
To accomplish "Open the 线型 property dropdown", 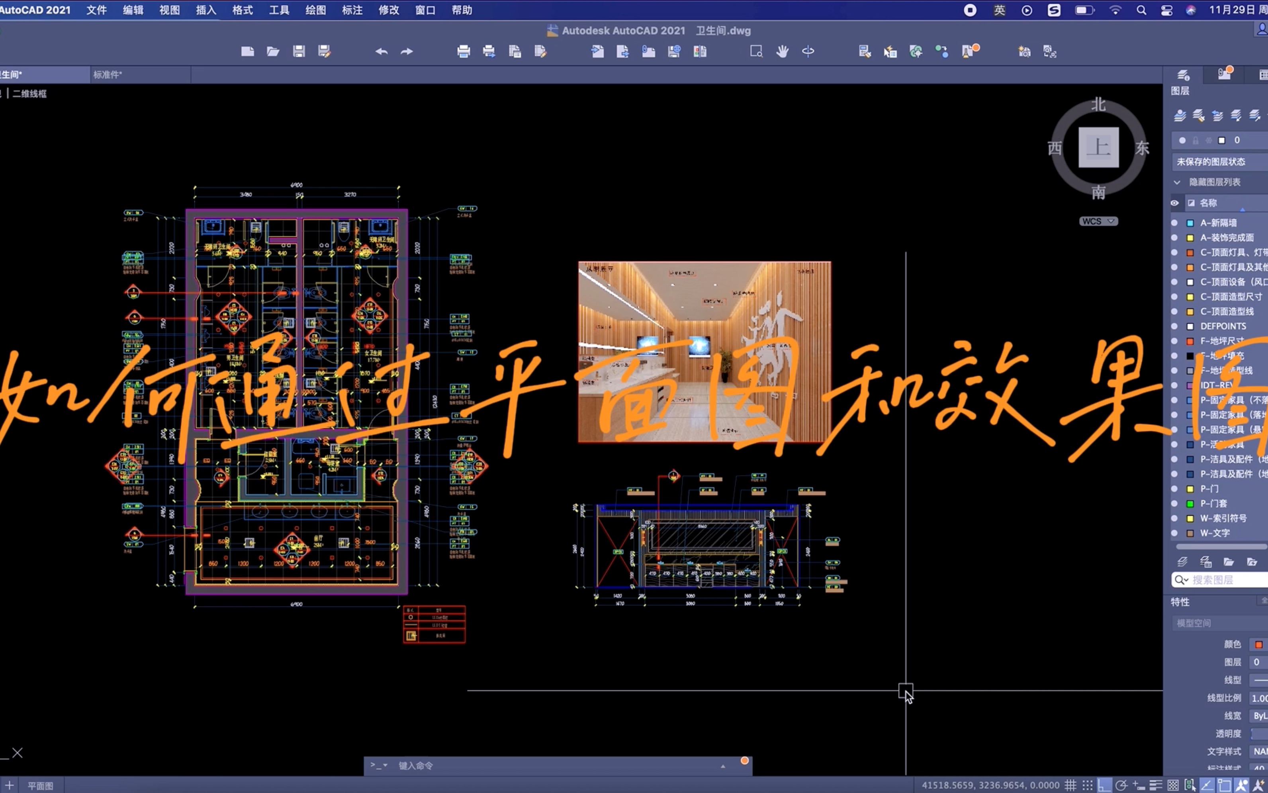I will (x=1258, y=680).
